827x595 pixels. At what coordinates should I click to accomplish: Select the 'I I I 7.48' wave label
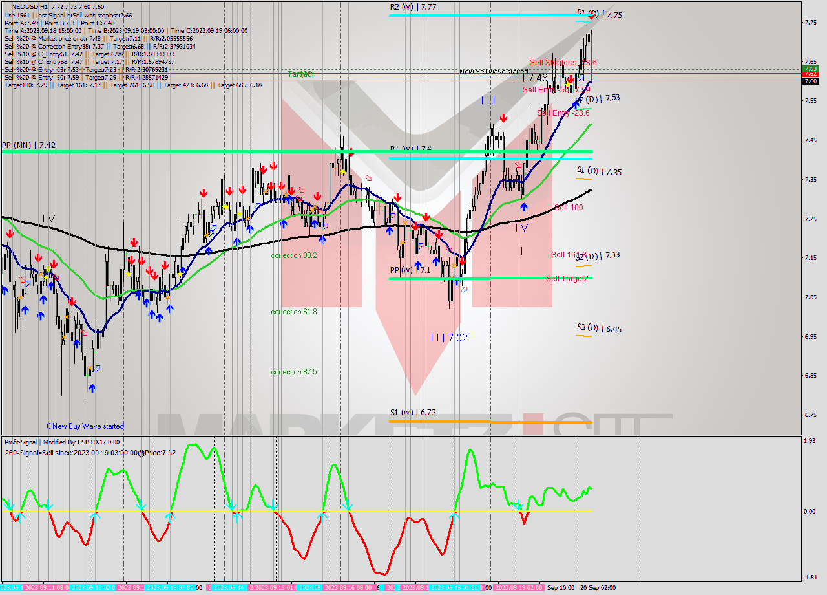[530, 78]
